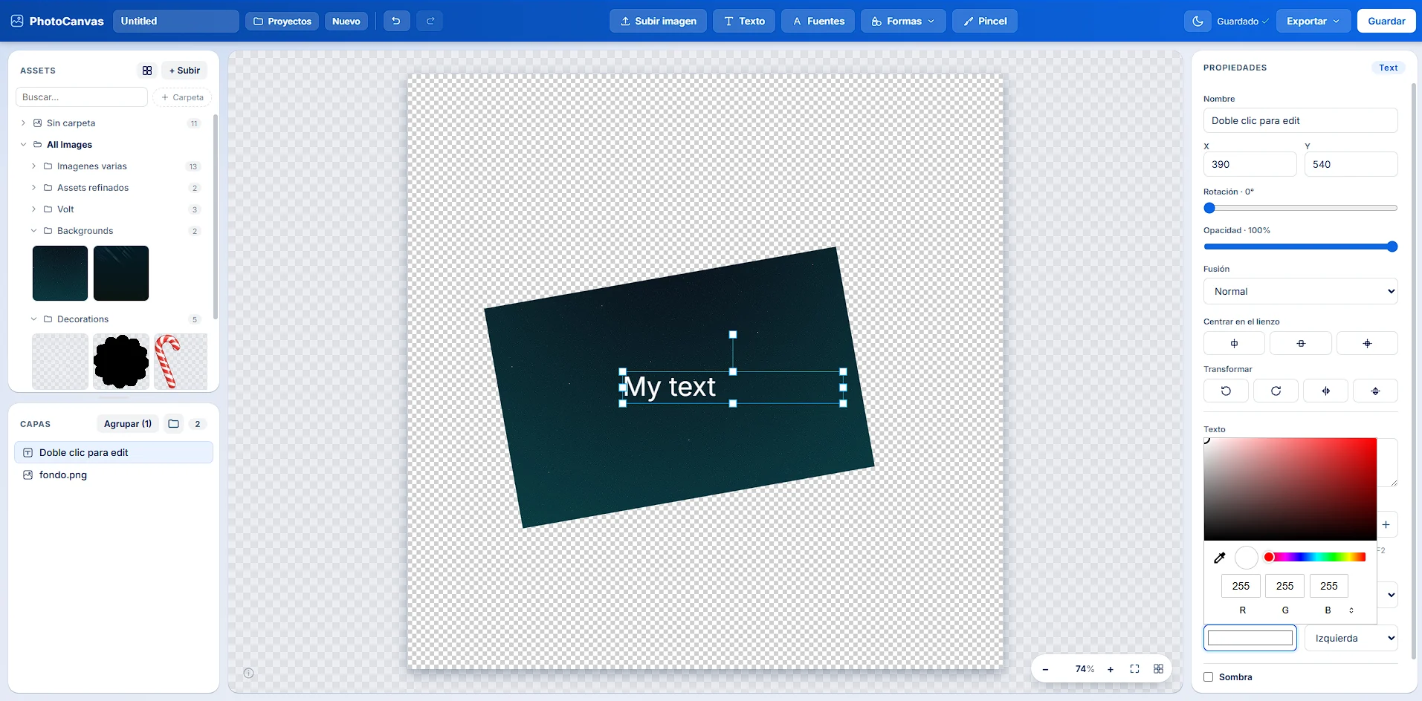Toggle assets grid view icon
The height and width of the screenshot is (701, 1422).
tap(147, 71)
